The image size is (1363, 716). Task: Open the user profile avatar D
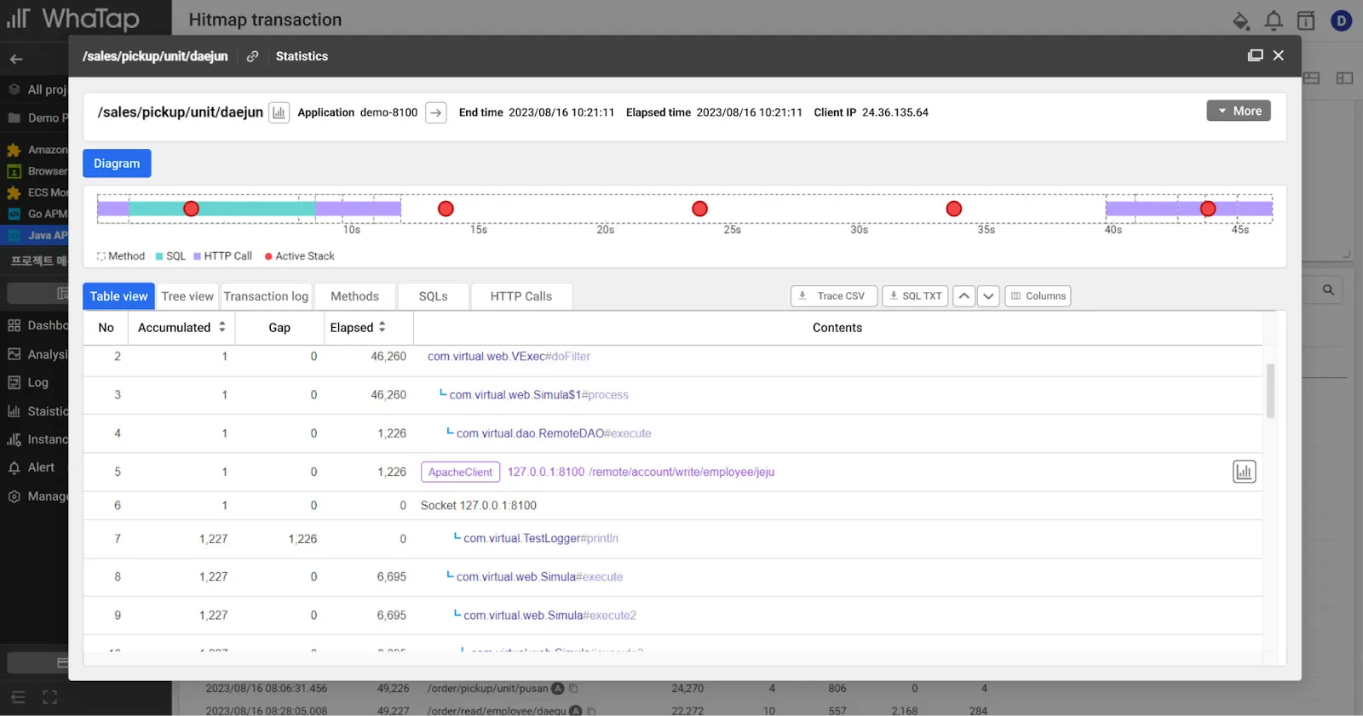click(x=1342, y=20)
